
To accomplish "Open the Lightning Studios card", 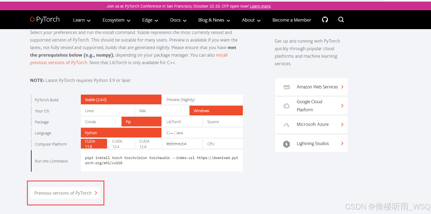I will tap(311, 143).
